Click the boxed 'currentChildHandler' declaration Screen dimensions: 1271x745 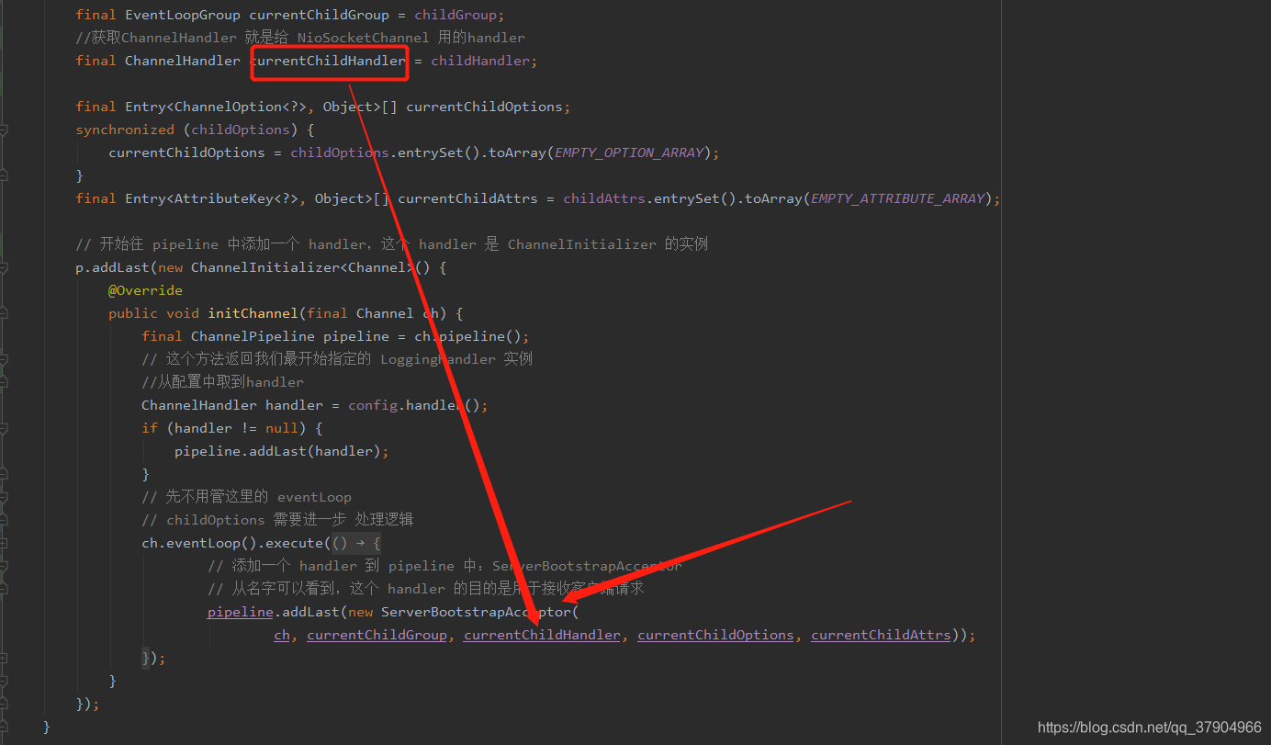point(328,61)
